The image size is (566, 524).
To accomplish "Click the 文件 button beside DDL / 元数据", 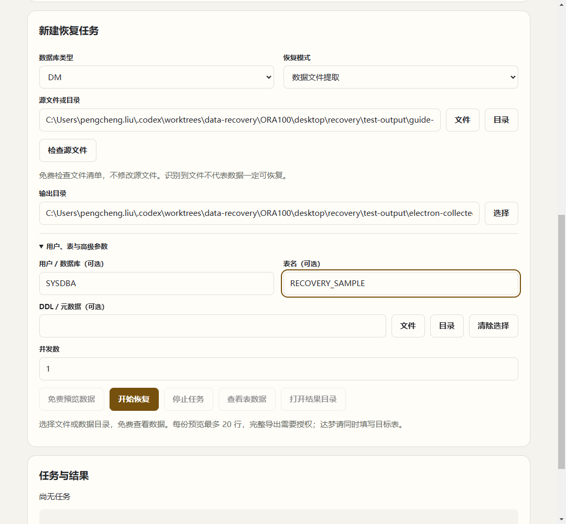I will click(408, 326).
